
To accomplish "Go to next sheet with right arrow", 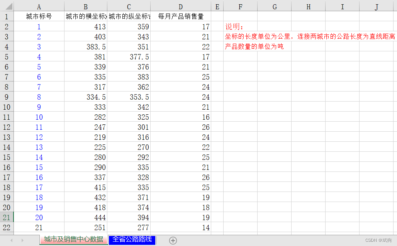I will [22, 240].
